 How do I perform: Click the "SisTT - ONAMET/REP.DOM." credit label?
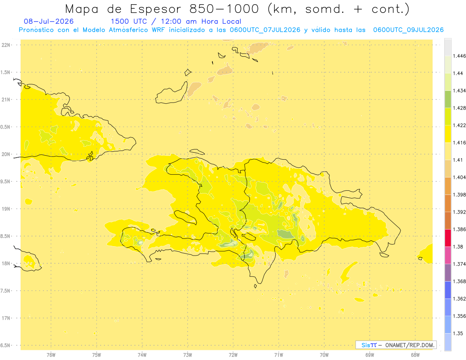pyautogui.click(x=396, y=345)
